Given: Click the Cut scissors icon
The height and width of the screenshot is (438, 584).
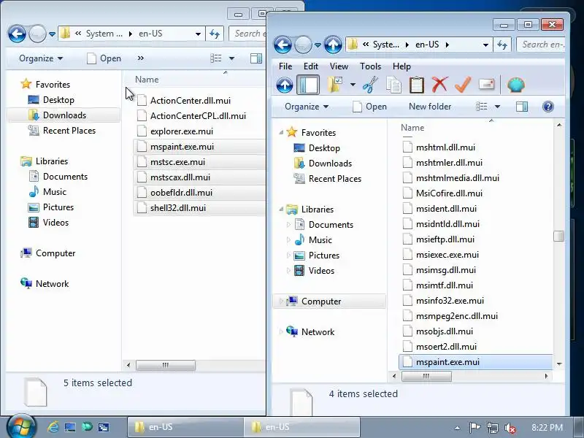Looking at the screenshot, I should point(370,85).
